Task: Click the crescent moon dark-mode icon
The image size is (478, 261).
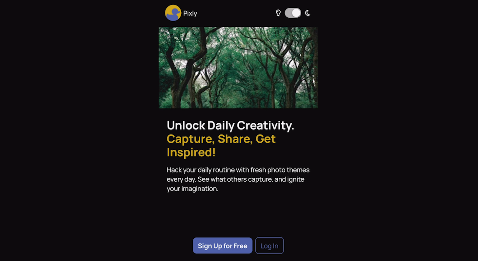Action: [308, 13]
